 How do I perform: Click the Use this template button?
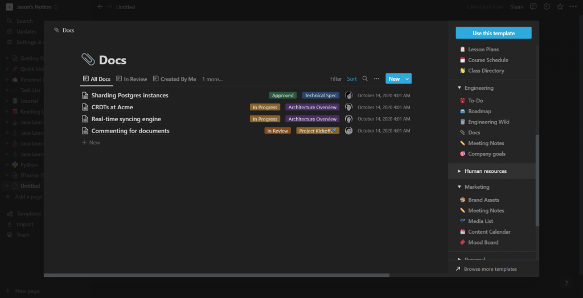coord(494,33)
